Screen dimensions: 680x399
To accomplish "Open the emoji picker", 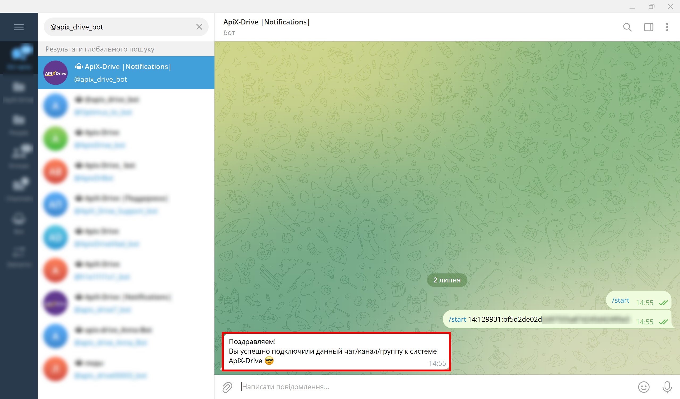I will click(644, 387).
